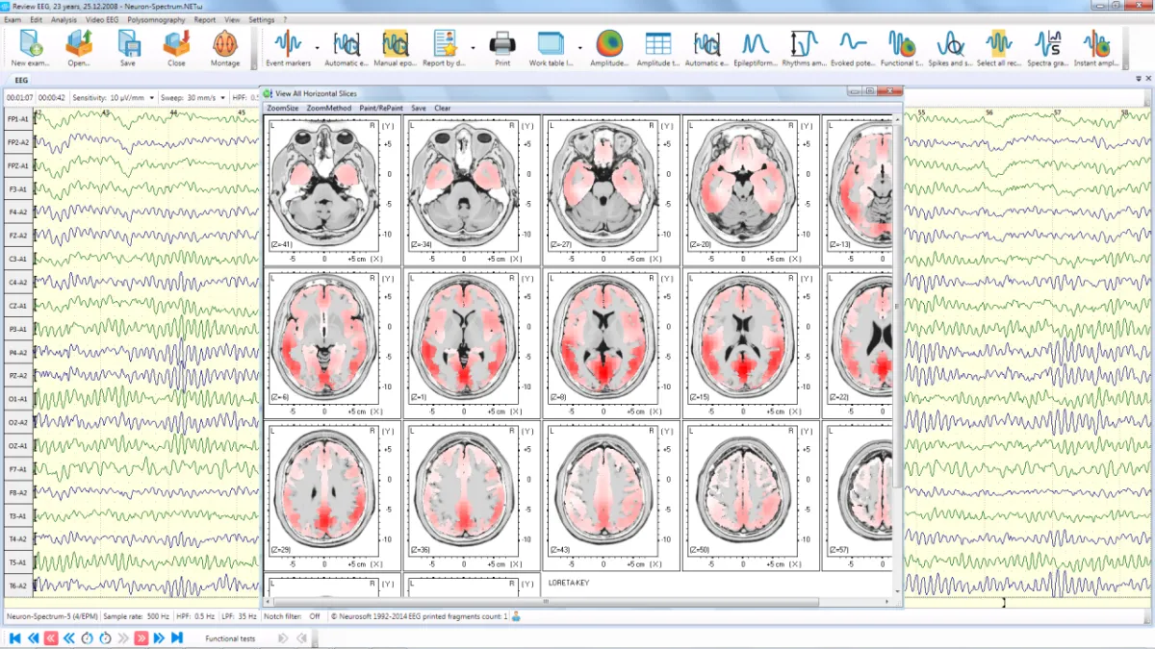Expand the Sweep speed dropdown

222,97
